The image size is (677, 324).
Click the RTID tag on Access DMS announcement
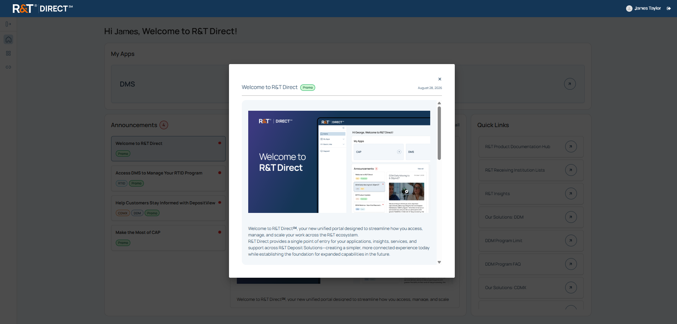tap(121, 183)
